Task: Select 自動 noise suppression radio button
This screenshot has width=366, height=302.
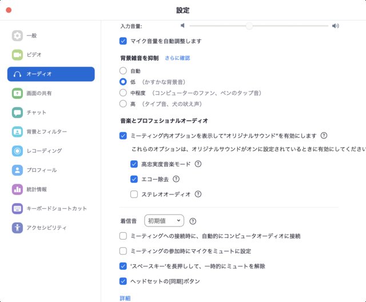Action: (123, 71)
